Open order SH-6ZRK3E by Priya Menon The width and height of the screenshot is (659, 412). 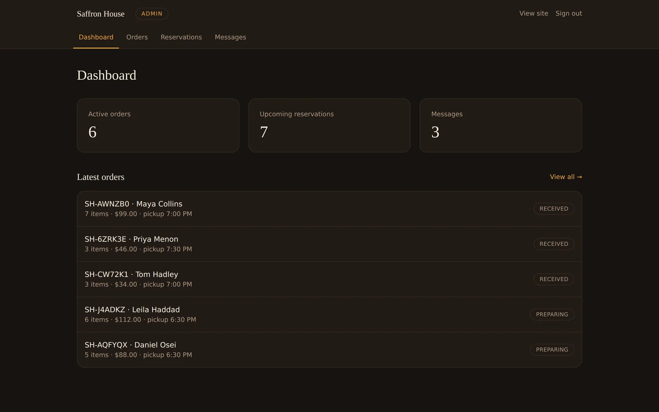[329, 244]
